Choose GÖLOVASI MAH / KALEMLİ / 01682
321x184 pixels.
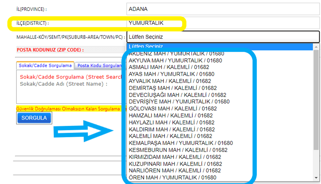point(173,108)
